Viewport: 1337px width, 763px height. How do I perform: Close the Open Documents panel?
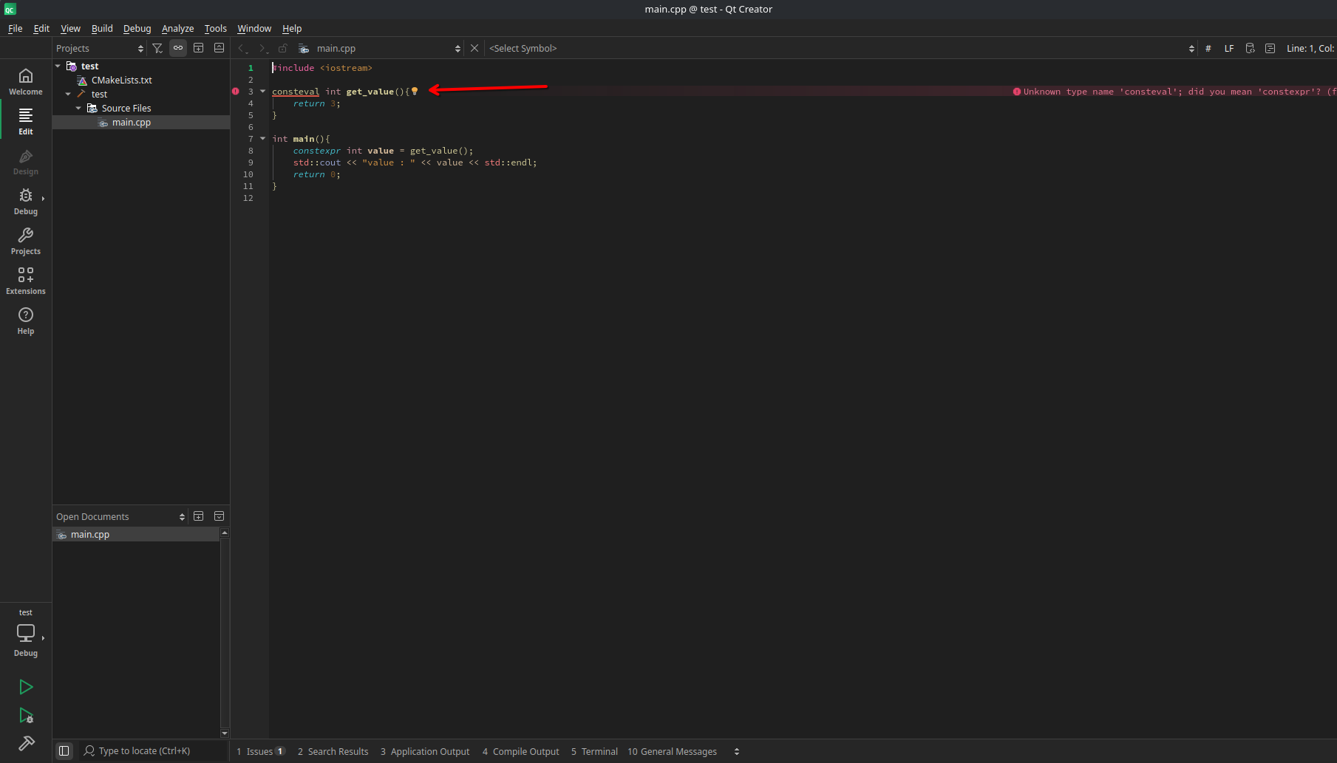point(219,516)
